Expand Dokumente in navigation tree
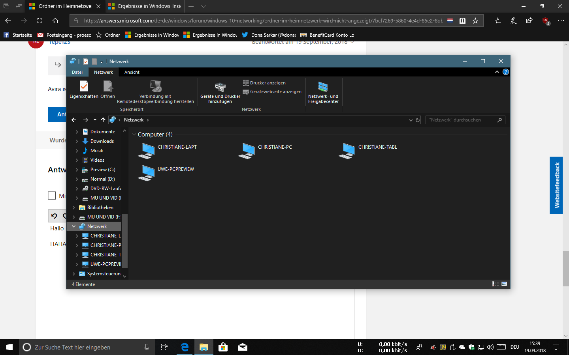The height and width of the screenshot is (355, 569). tap(77, 132)
